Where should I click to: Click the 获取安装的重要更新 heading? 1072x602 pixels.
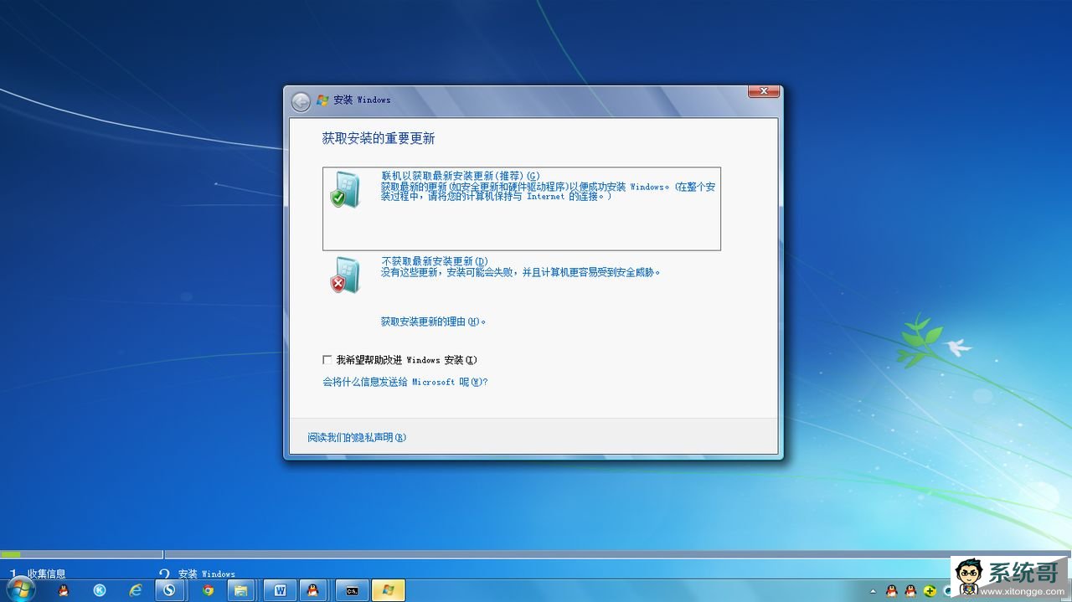[x=379, y=139]
